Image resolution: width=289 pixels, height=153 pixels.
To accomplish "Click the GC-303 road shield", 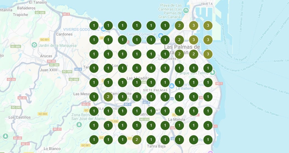I will (x=43, y=114).
